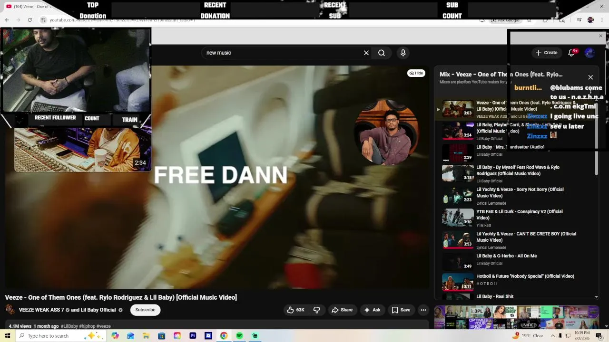Open File Explorer from the taskbar
Screen dimensions: 609x342
(x=146, y=336)
